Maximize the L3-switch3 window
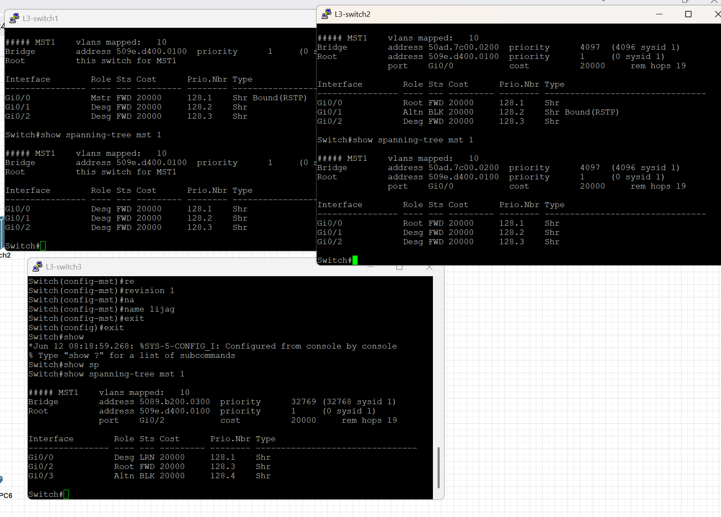 click(x=399, y=268)
